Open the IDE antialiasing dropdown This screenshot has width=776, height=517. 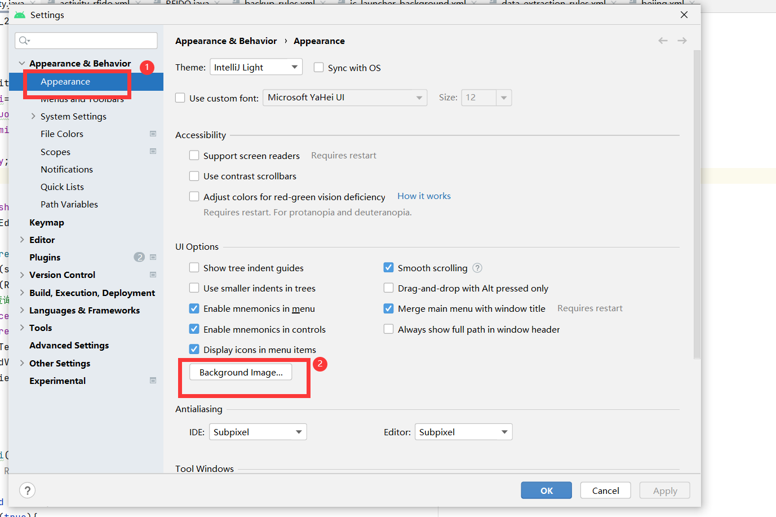pos(258,431)
